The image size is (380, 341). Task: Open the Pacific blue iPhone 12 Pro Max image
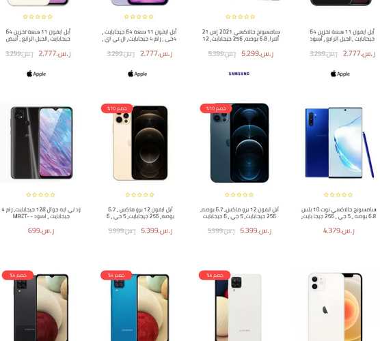click(239, 143)
